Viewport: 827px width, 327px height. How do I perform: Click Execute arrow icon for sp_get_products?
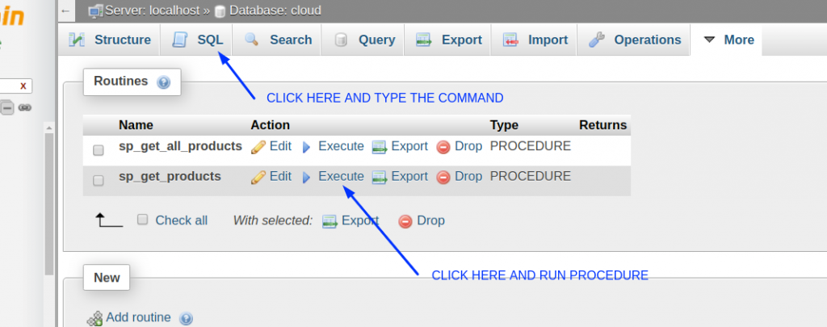point(306,178)
